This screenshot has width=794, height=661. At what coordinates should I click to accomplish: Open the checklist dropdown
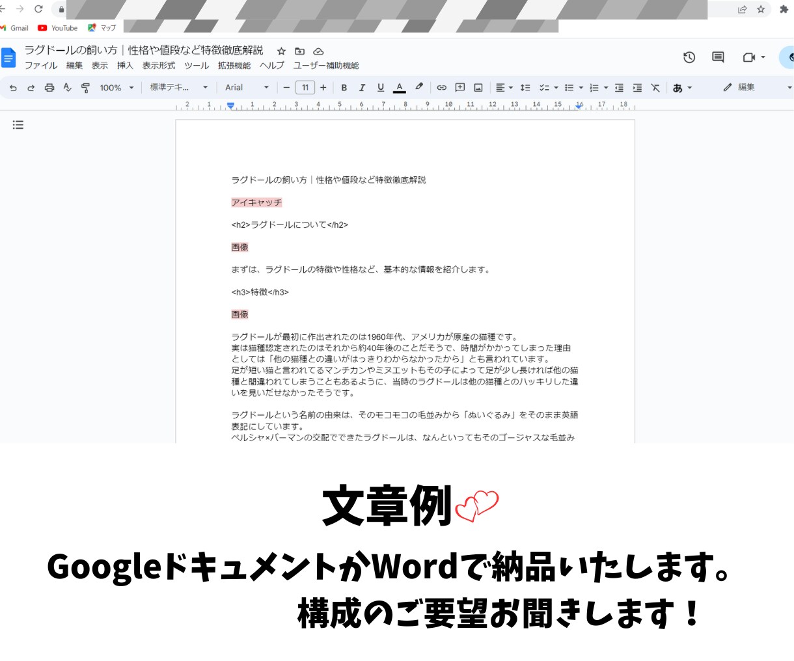[x=549, y=88]
